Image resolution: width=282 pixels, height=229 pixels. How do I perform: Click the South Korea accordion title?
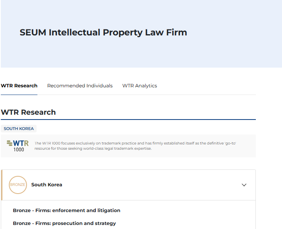click(47, 185)
